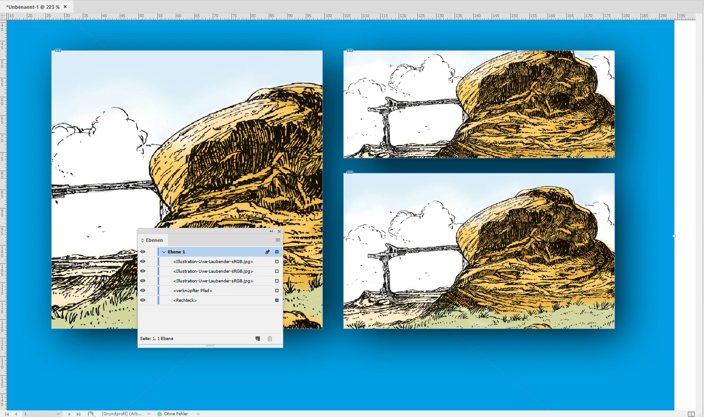Hide lowest Illustration-Uwe-Laubender-sRGB.jpg object eye
This screenshot has height=417, width=704.
[143, 281]
